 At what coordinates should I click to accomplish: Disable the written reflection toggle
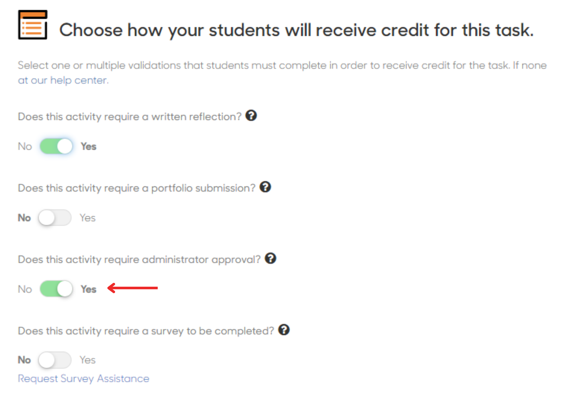[56, 146]
